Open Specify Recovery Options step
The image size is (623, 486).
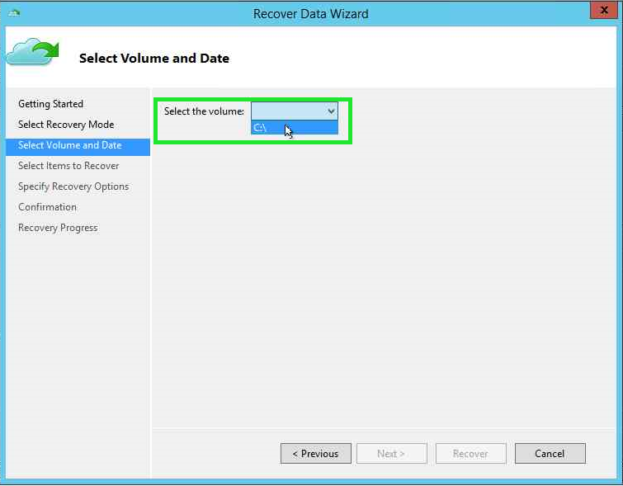[x=73, y=186]
